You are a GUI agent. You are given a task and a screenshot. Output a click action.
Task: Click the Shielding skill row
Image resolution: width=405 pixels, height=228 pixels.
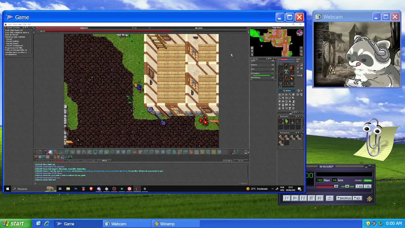263,78
